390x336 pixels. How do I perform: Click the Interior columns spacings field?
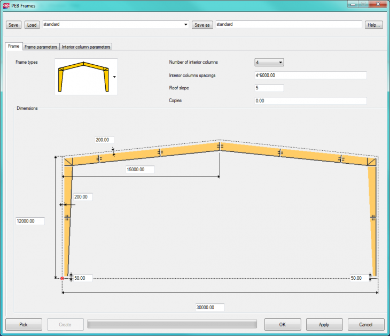(x=310, y=75)
